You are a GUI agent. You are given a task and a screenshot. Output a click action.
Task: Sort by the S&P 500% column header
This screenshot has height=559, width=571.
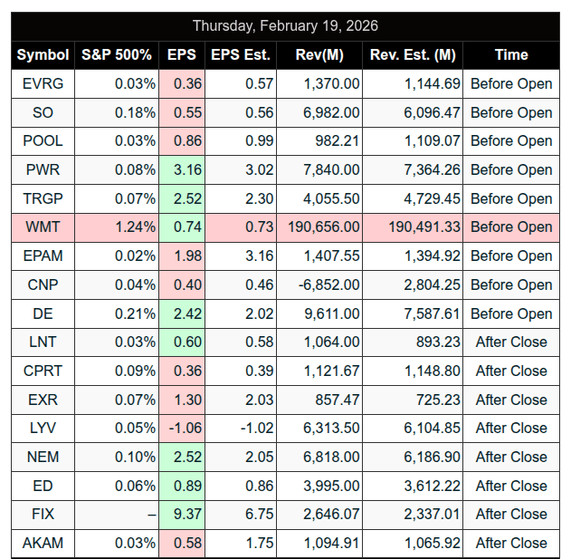coord(117,54)
